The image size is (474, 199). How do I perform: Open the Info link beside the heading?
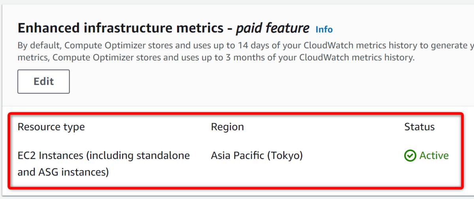coord(324,29)
